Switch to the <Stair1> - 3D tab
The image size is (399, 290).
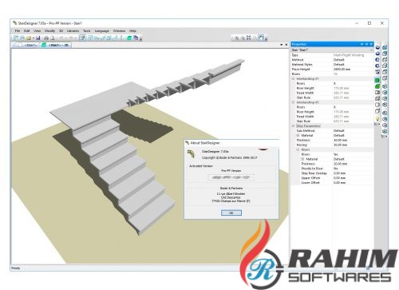pos(56,45)
